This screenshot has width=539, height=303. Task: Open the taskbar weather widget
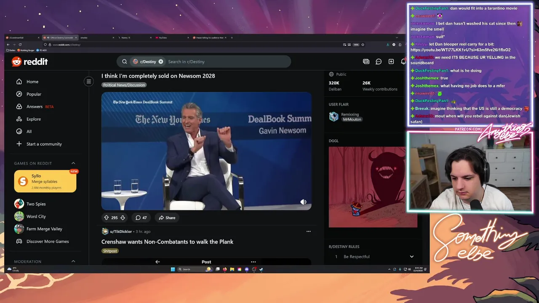click(13, 269)
